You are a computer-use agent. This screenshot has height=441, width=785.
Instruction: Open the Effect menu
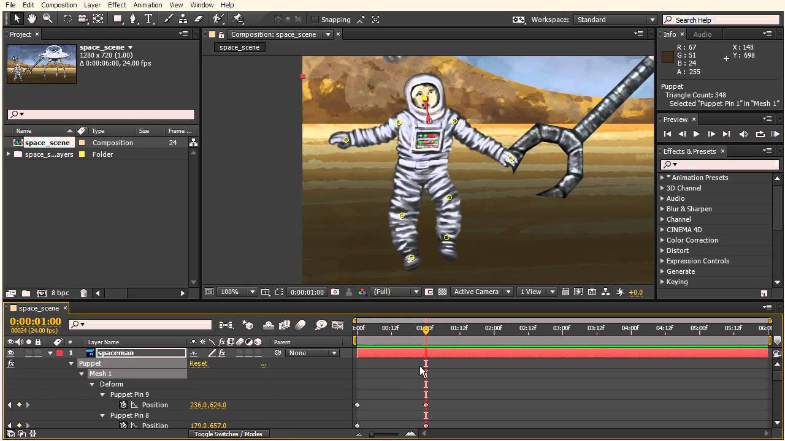(117, 5)
